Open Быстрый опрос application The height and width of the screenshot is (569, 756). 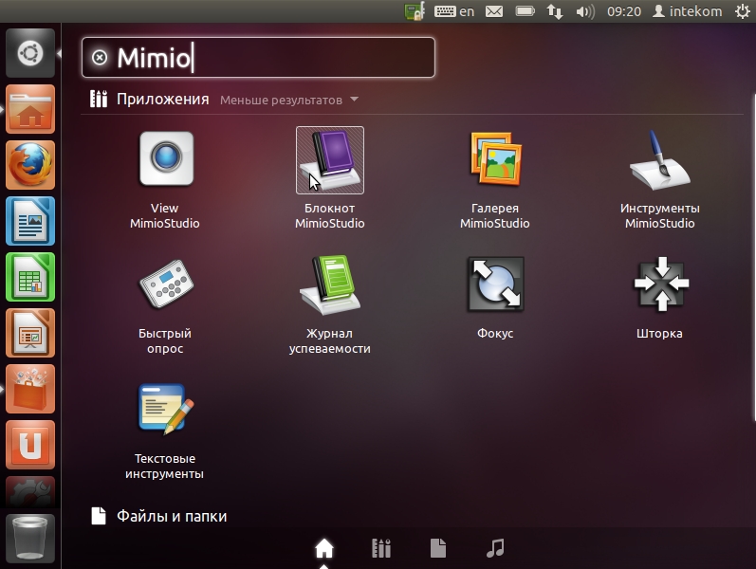[x=165, y=304]
